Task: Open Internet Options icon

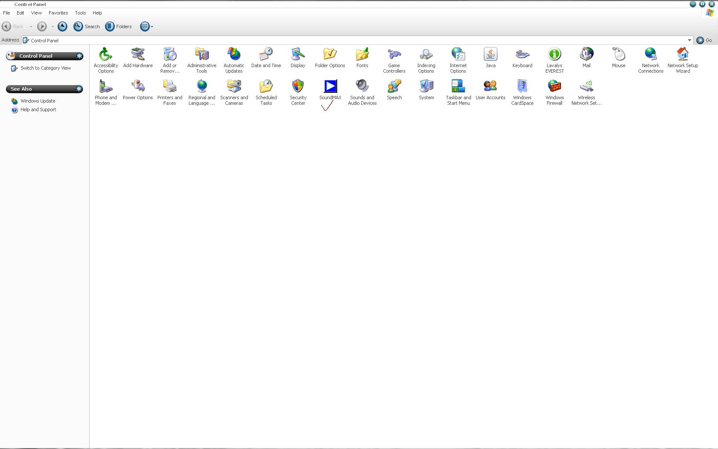Action: pos(458,54)
